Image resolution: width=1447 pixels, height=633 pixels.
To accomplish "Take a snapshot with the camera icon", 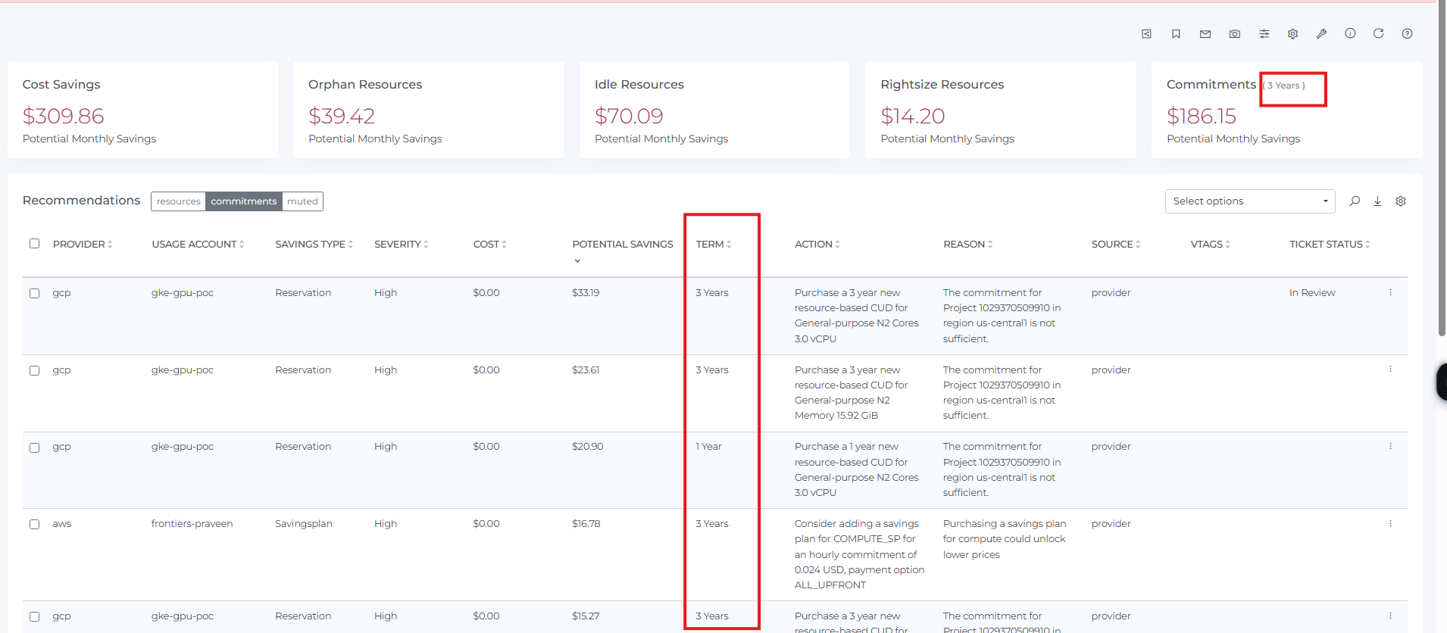I will pyautogui.click(x=1235, y=33).
